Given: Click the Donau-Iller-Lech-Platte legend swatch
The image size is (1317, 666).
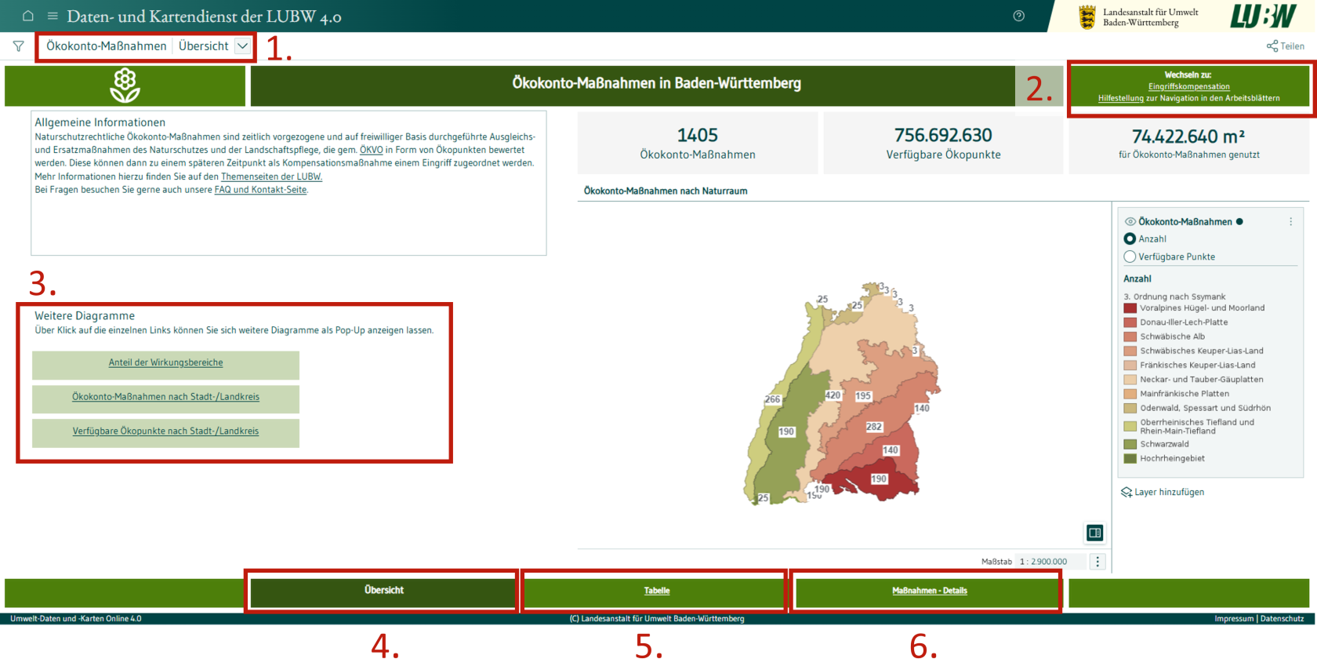Looking at the screenshot, I should pyautogui.click(x=1130, y=322).
